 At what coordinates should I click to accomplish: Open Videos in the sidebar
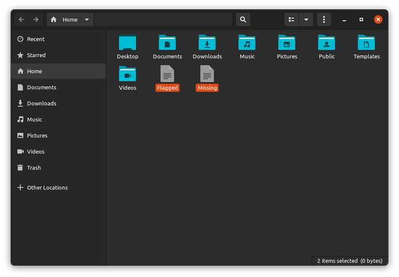(x=58, y=152)
